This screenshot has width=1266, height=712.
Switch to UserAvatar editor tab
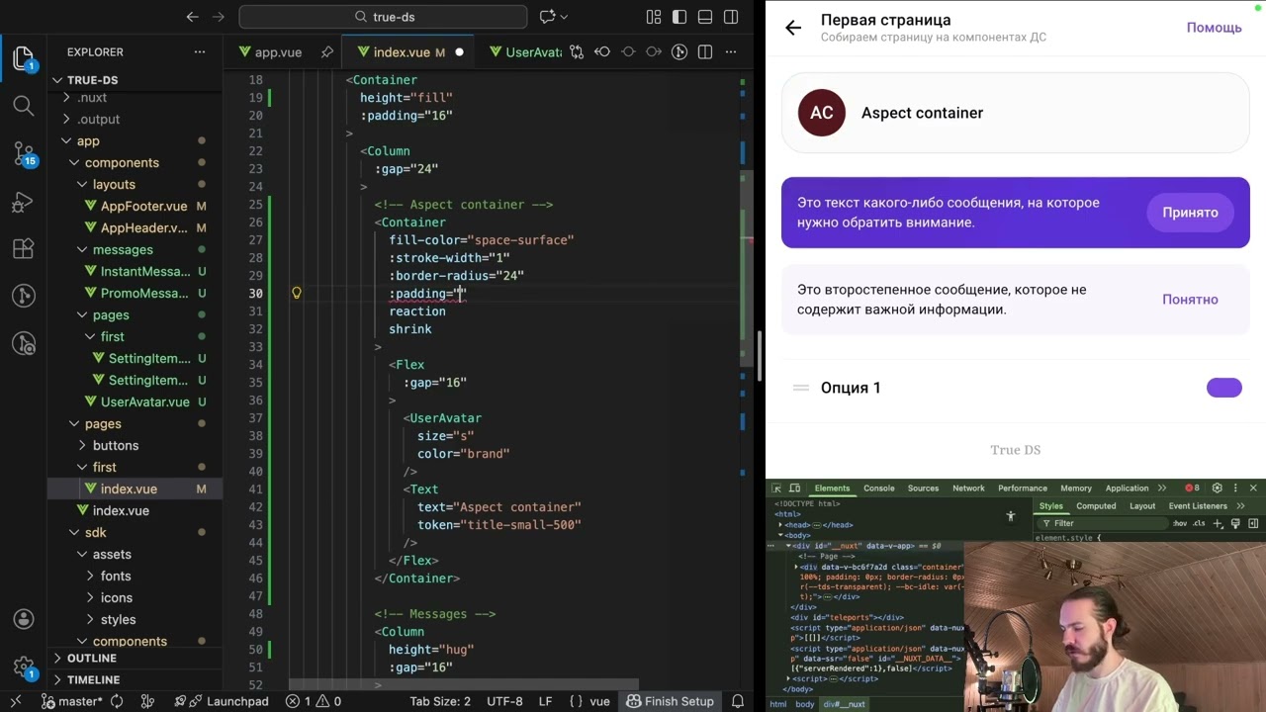(525, 51)
